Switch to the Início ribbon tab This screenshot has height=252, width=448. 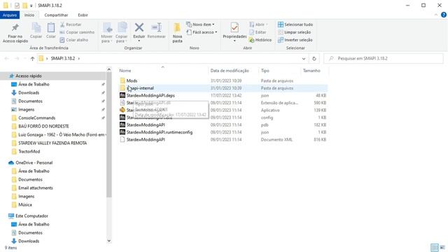(29, 15)
